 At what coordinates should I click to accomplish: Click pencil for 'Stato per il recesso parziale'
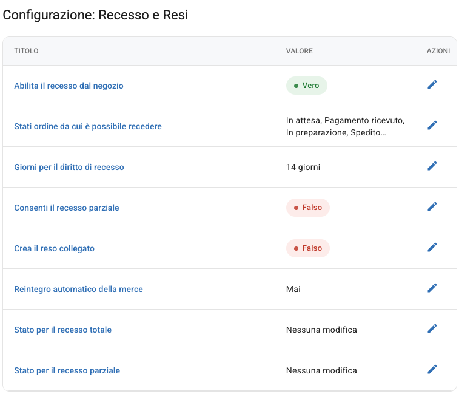(432, 370)
